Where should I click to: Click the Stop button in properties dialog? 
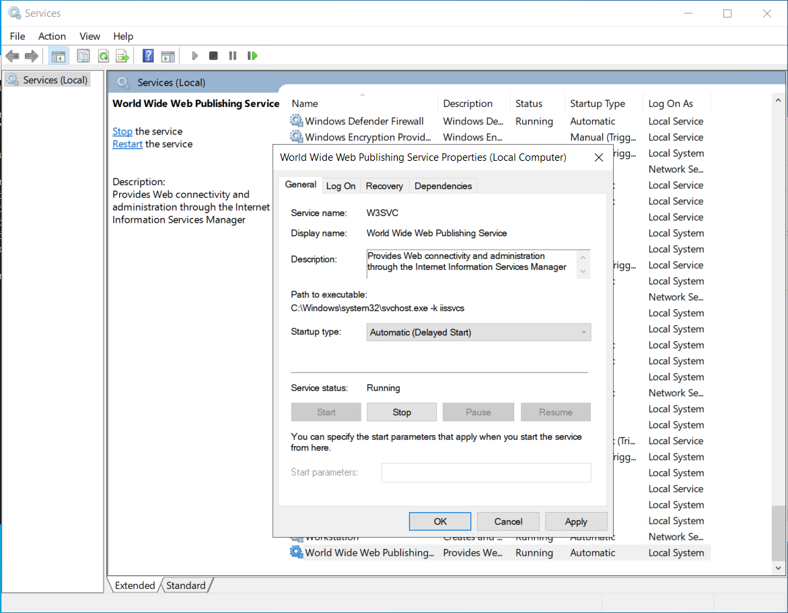[x=402, y=412]
